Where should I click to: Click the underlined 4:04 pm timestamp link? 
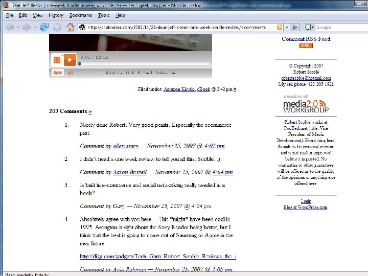[x=222, y=172]
